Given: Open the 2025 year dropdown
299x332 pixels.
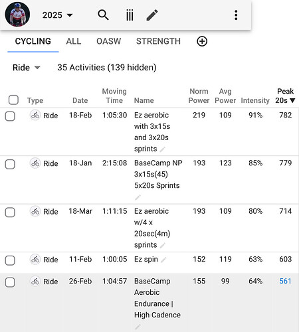Looking at the screenshot, I should pyautogui.click(x=58, y=15).
